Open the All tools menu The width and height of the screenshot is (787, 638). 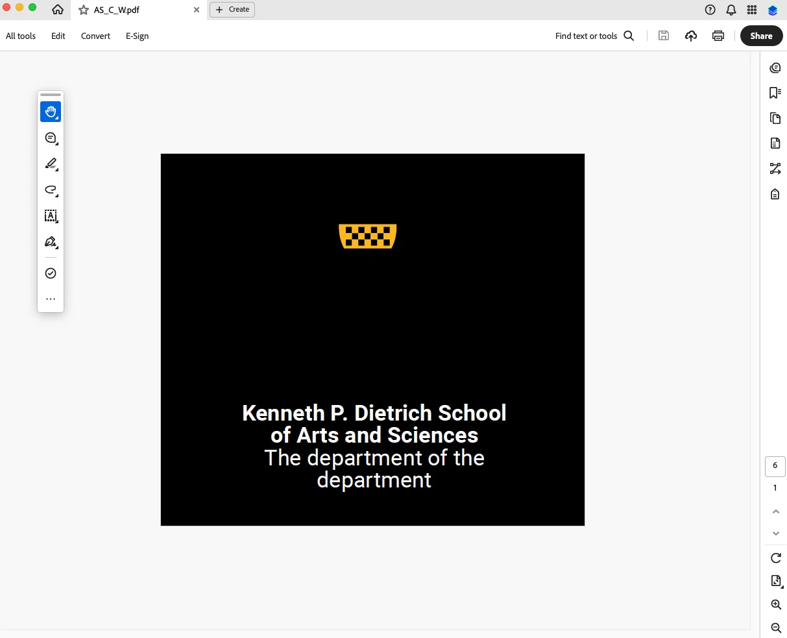(x=21, y=36)
